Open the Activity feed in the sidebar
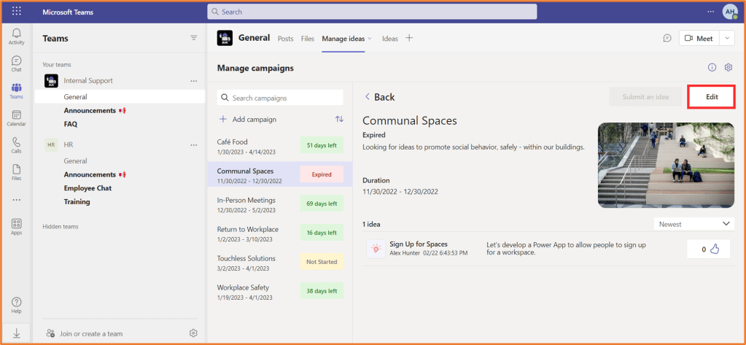 16,36
